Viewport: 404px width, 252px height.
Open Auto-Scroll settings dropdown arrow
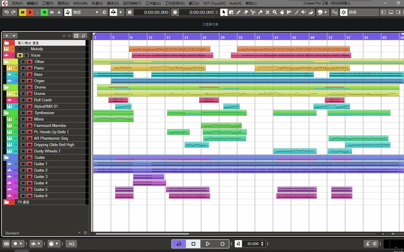(120, 12)
